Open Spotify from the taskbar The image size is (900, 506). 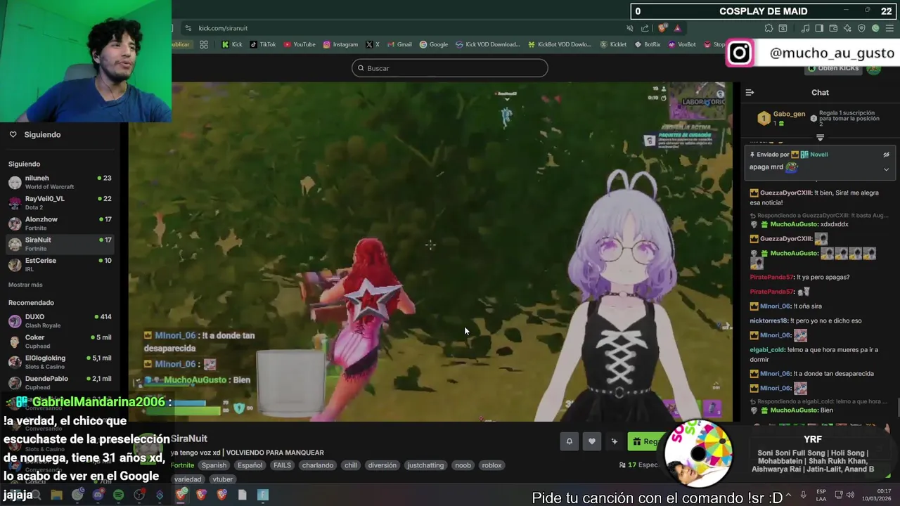coord(118,495)
